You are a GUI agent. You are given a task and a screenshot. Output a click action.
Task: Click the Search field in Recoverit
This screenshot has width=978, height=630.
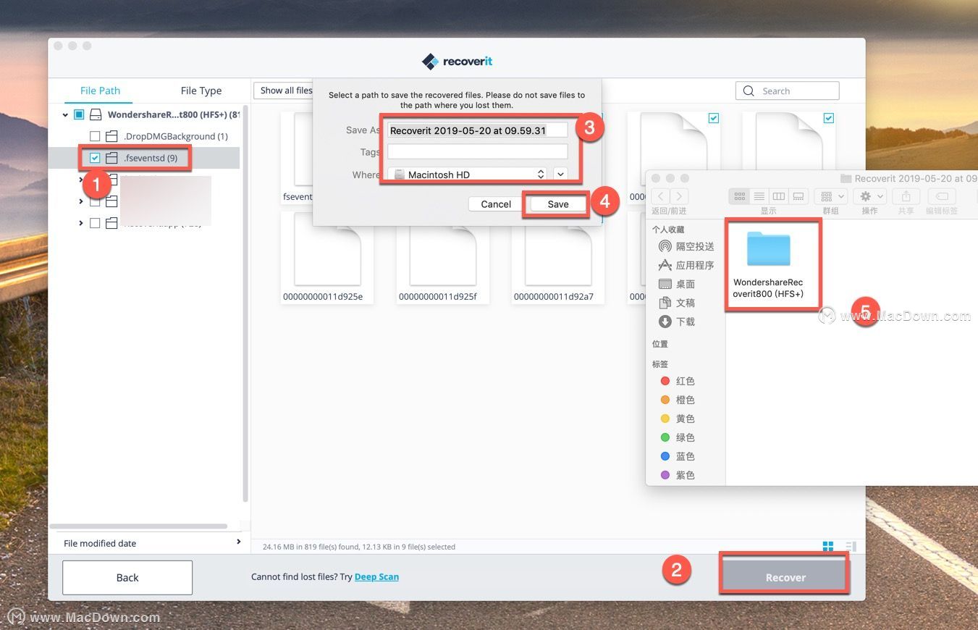point(788,91)
